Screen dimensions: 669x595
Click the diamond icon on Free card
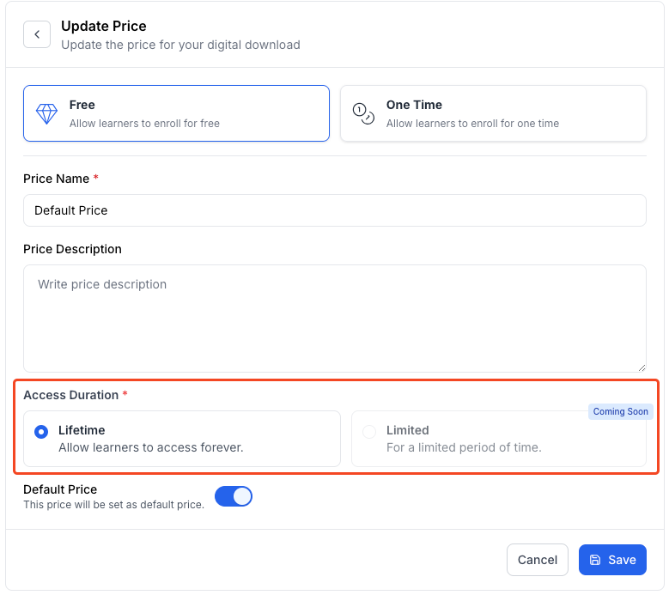[46, 114]
